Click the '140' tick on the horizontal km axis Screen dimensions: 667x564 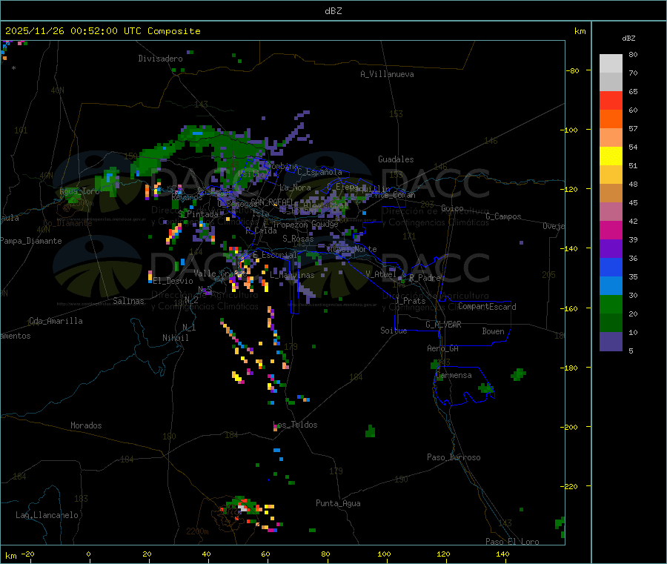(x=502, y=554)
